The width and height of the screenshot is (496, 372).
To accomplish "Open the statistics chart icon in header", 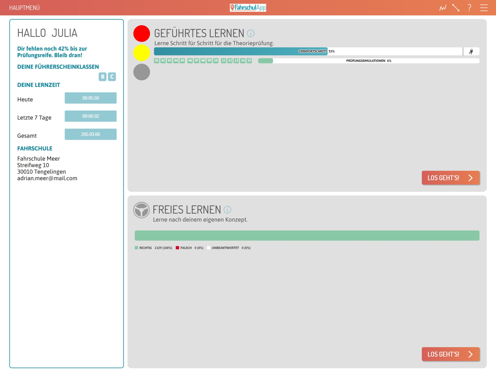I will (x=442, y=7).
